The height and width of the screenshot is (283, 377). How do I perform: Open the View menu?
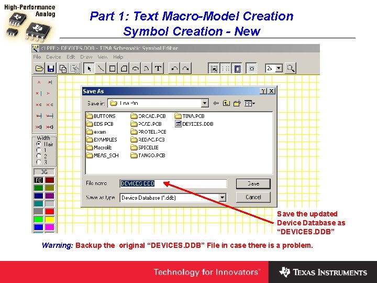103,57
